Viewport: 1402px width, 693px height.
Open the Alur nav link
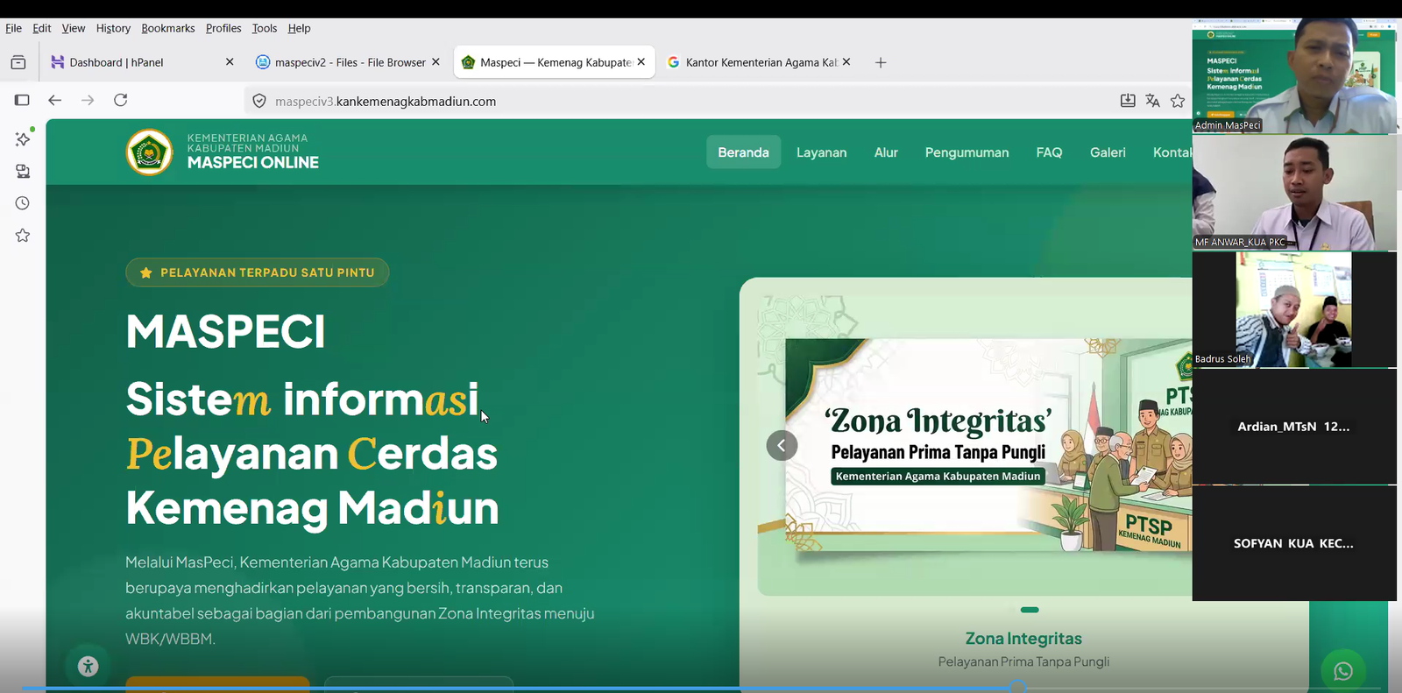tap(886, 152)
